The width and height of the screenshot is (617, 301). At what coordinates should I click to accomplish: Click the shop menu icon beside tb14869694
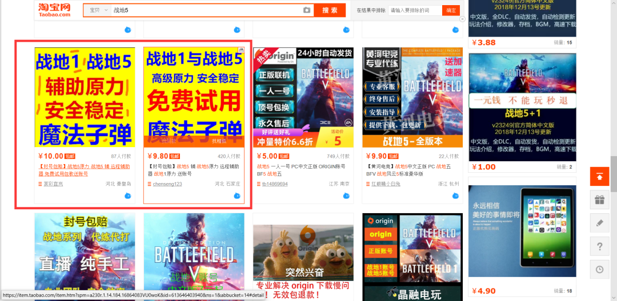[x=259, y=184]
